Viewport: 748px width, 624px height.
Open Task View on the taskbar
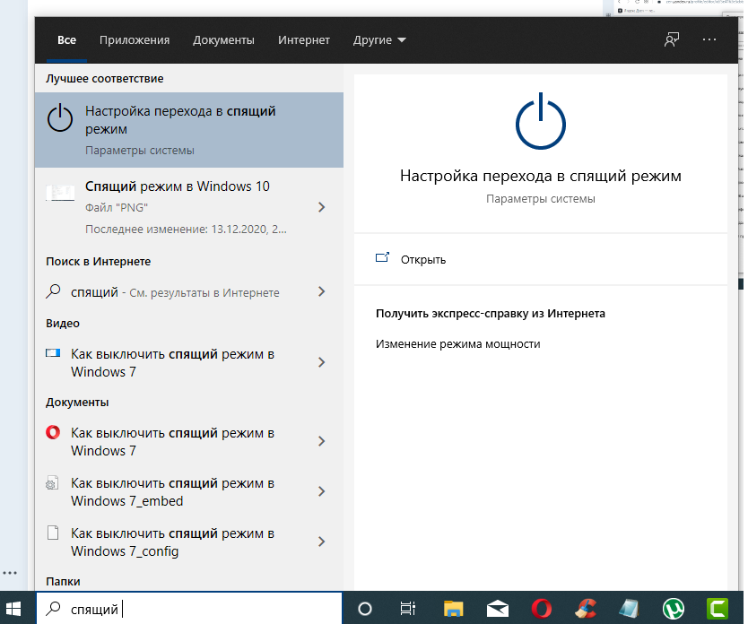408,609
